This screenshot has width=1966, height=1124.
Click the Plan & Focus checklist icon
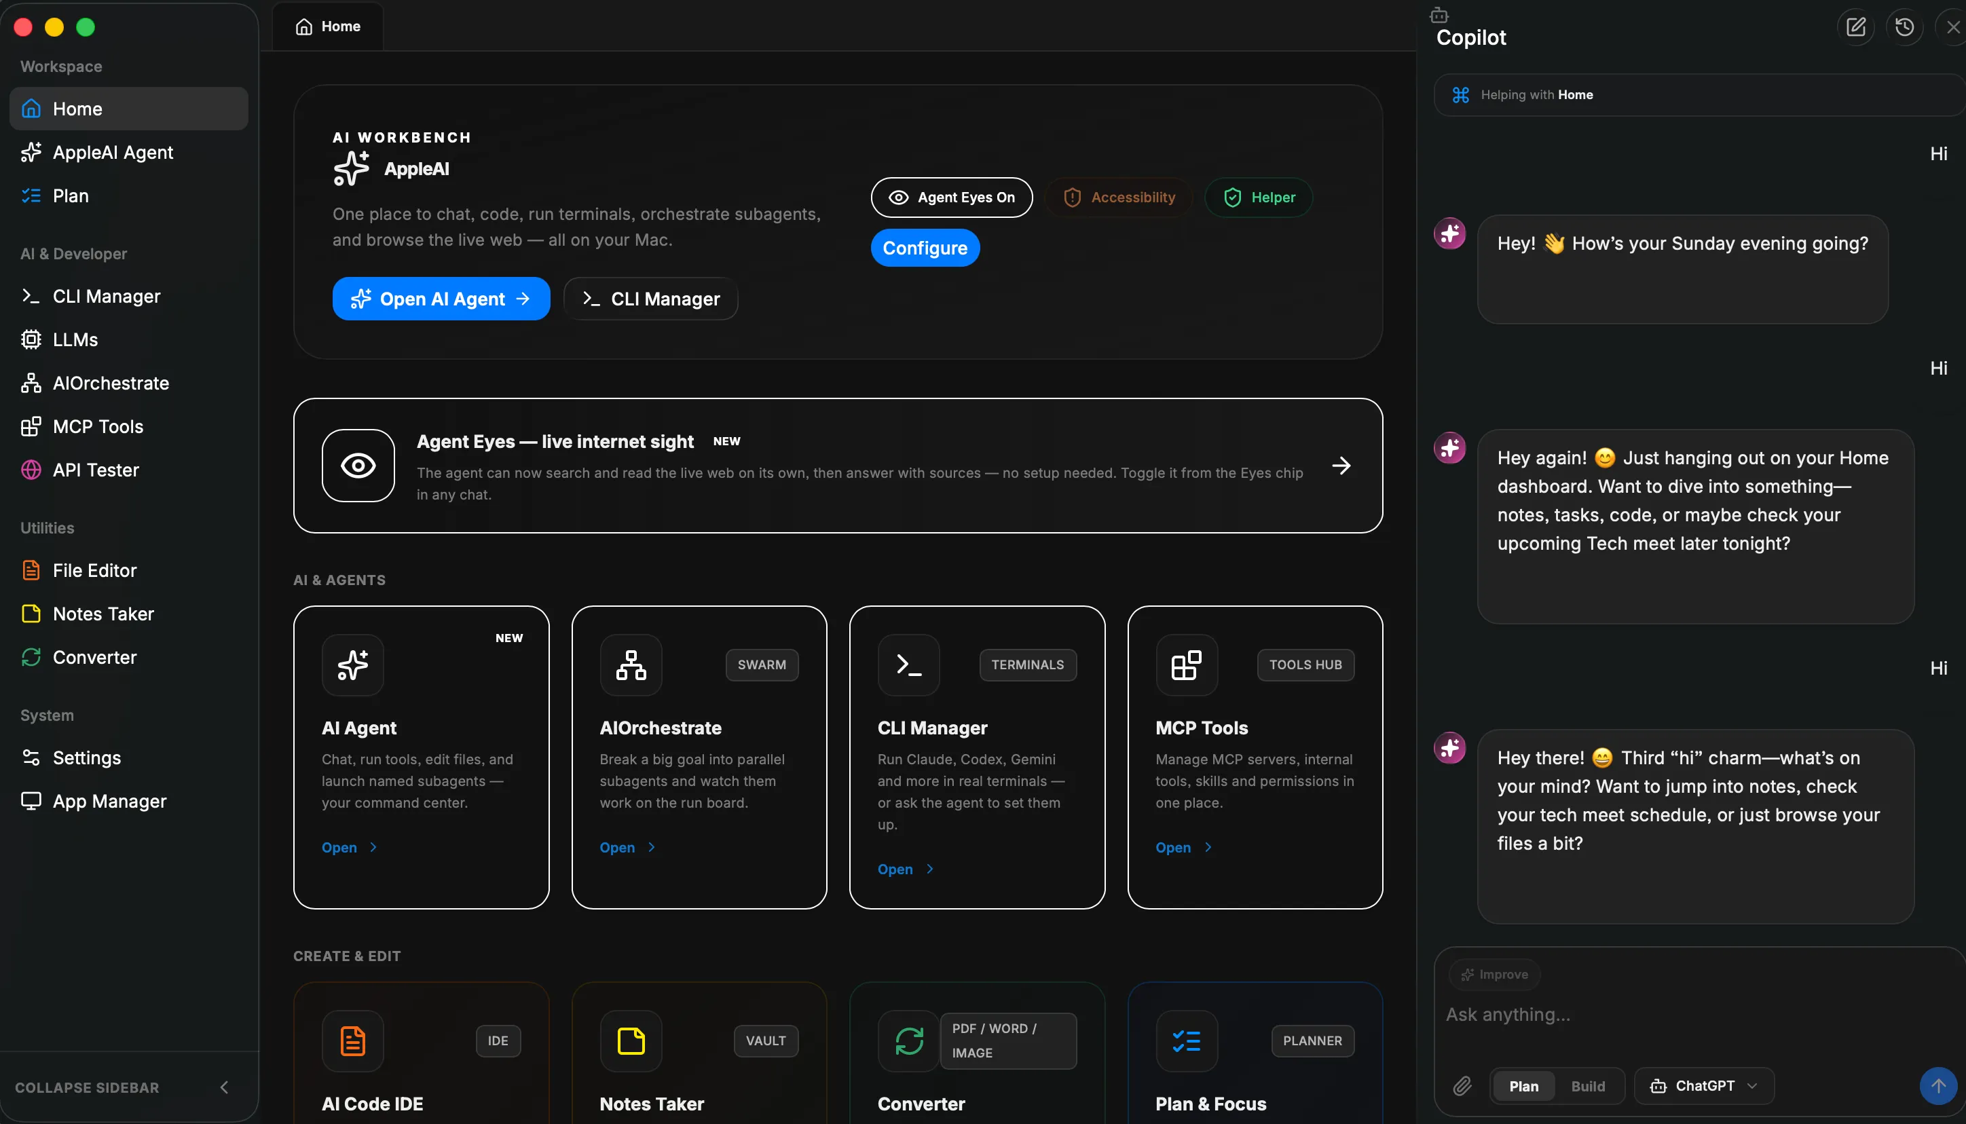[x=1187, y=1041]
